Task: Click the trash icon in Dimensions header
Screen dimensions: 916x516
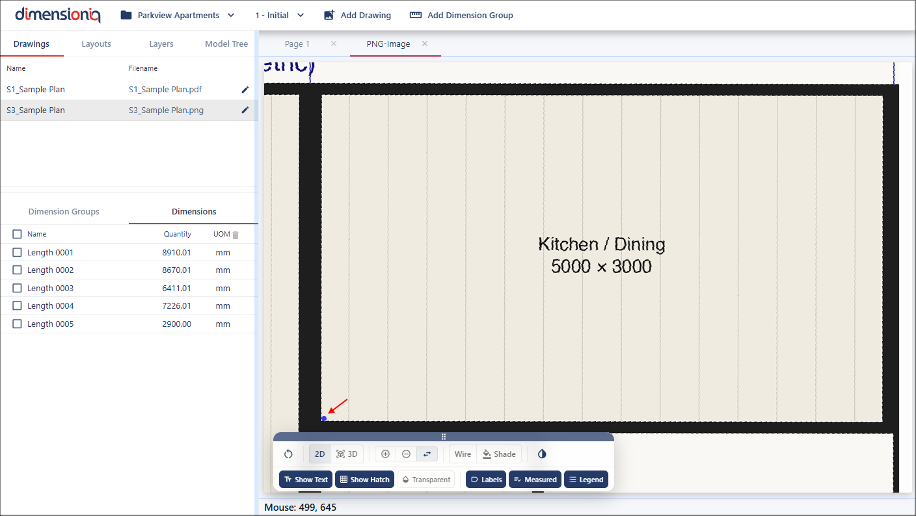Action: [236, 235]
